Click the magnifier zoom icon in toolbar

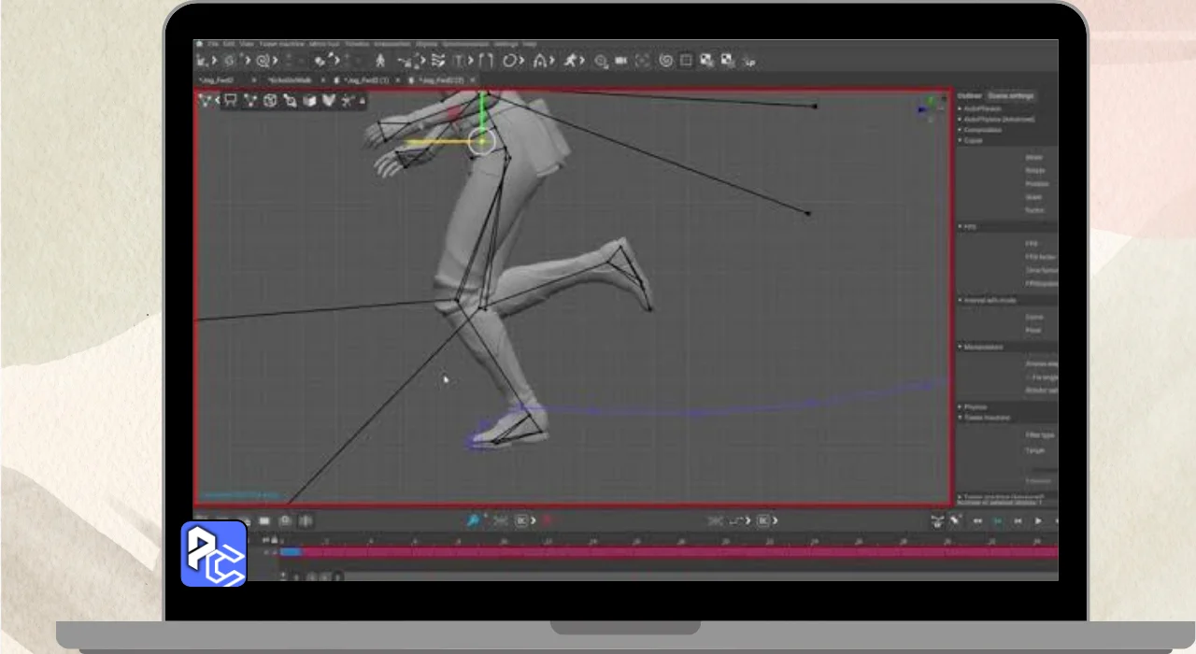[x=601, y=61]
